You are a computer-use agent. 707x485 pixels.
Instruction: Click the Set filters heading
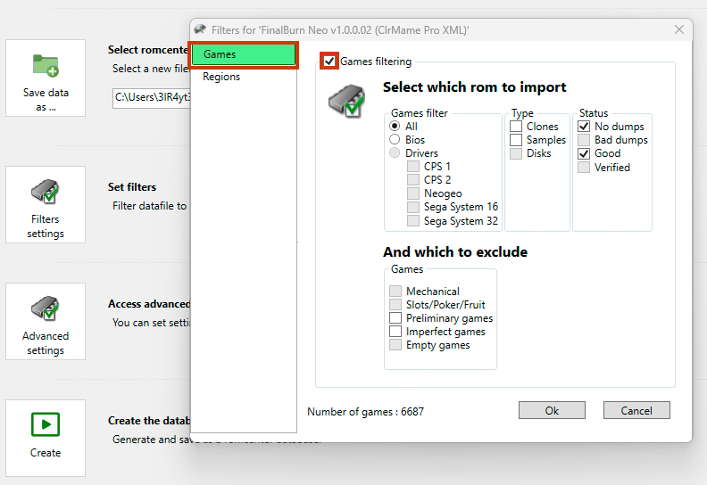tap(131, 187)
